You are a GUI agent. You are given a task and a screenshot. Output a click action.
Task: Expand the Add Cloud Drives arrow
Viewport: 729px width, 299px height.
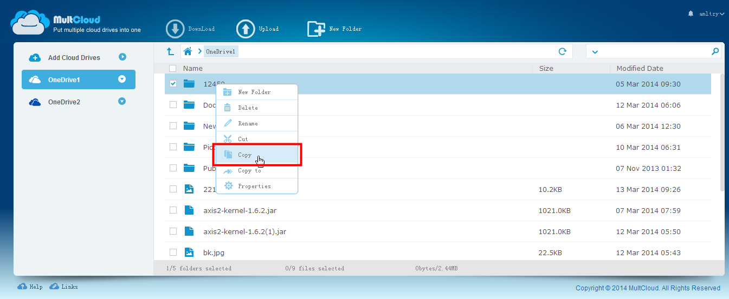click(x=122, y=56)
